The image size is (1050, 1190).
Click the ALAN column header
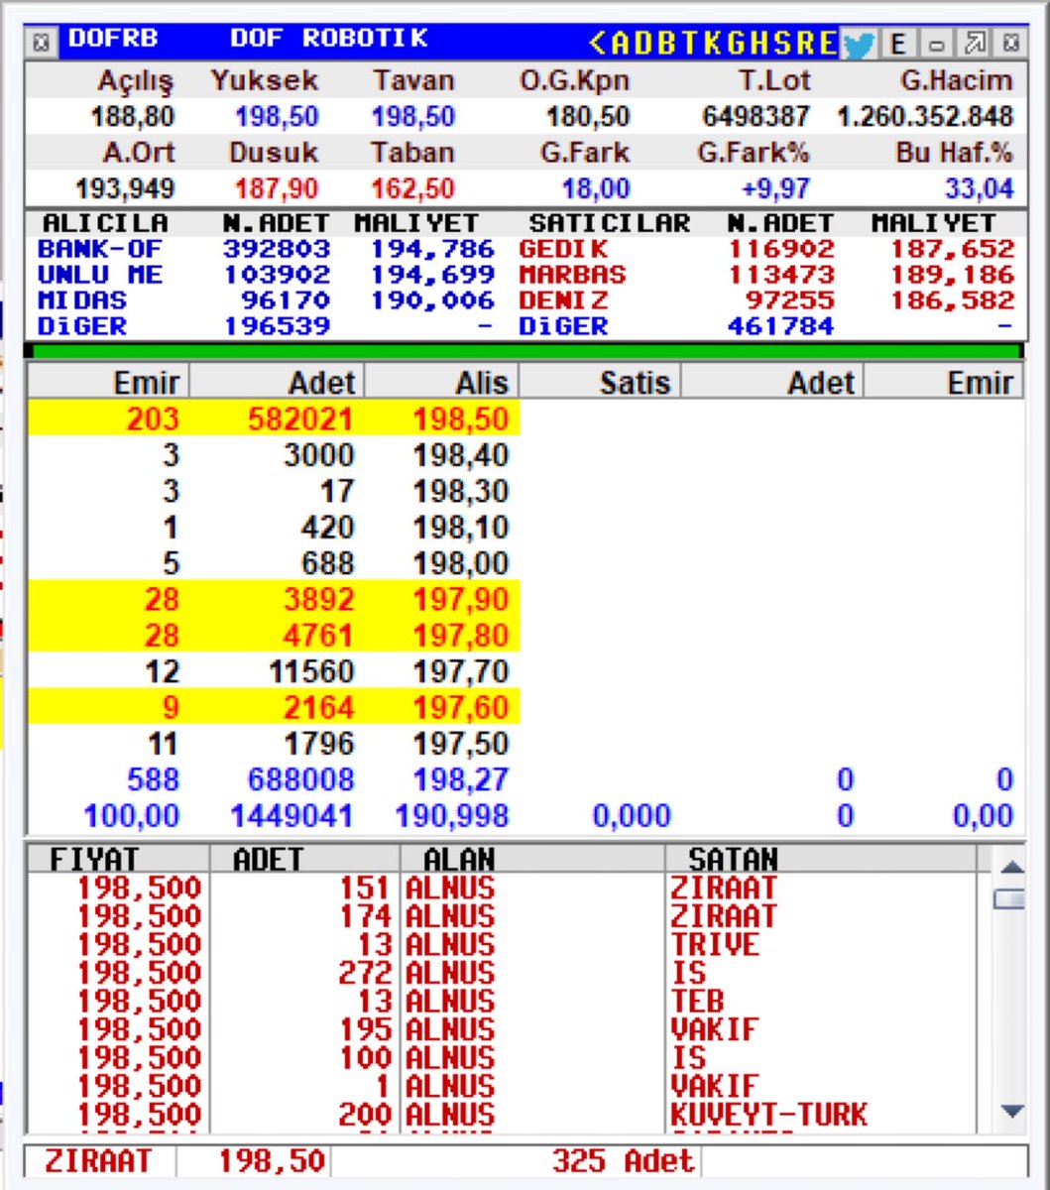pos(531,859)
